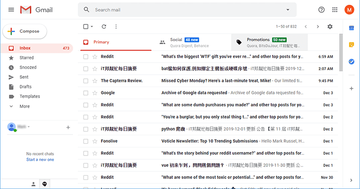Tick the select-all checkbox

click(85, 26)
